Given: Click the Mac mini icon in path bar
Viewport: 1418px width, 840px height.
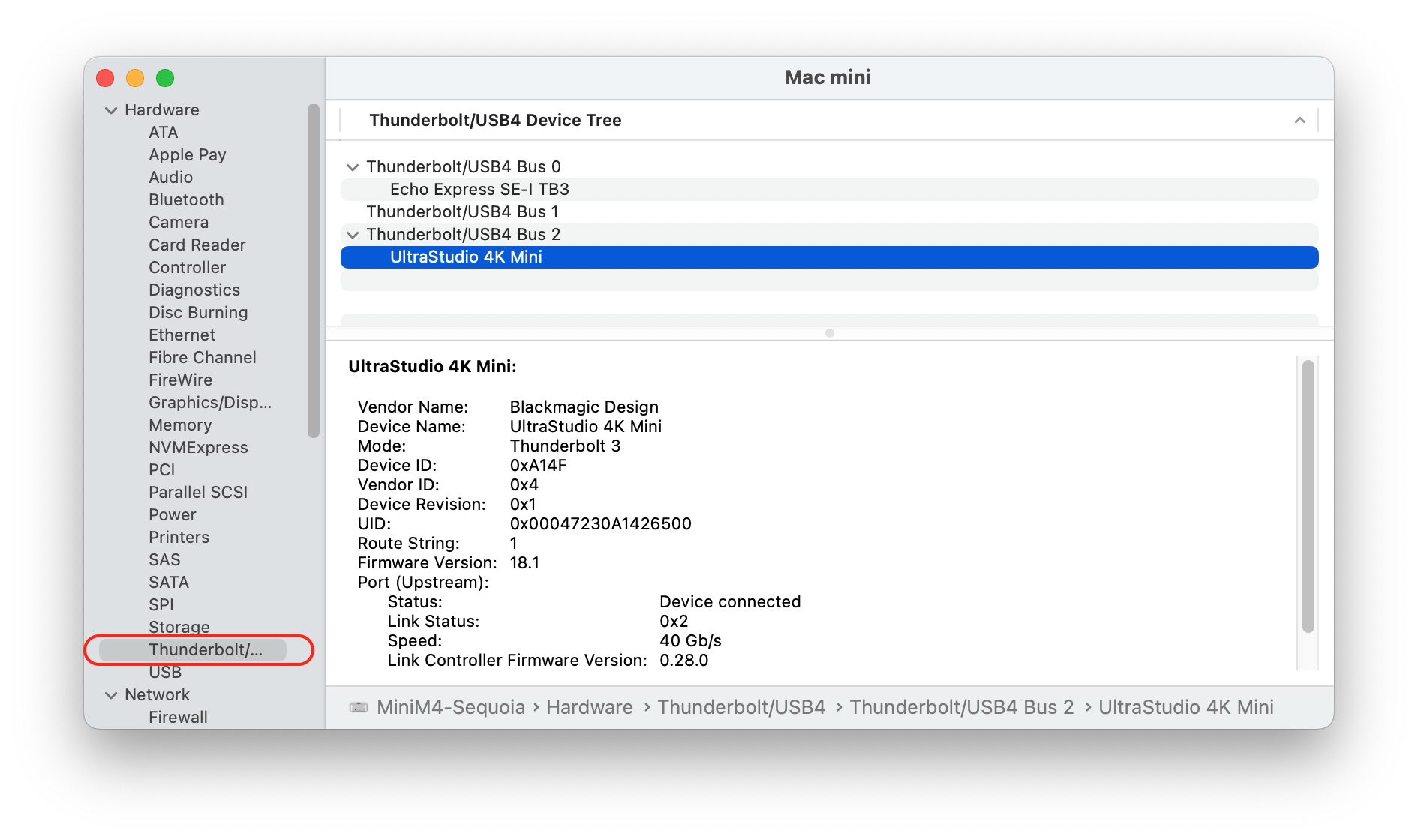Looking at the screenshot, I should point(359,707).
